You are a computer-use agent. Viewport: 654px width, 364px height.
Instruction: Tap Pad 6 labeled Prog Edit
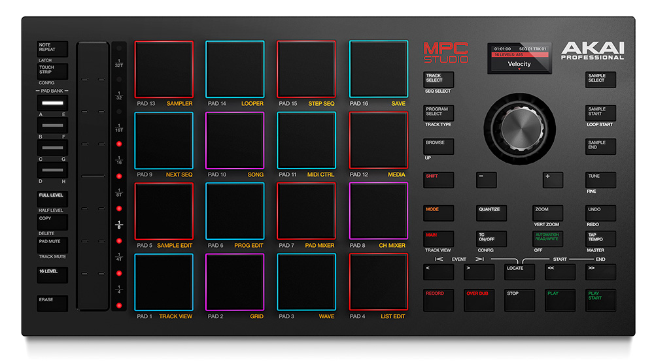click(235, 211)
